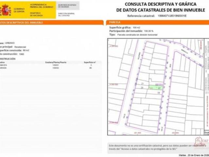Click the 'Superficie gráfica:' label
Image resolution: width=209 pixels, height=157 pixels.
(x=120, y=27)
